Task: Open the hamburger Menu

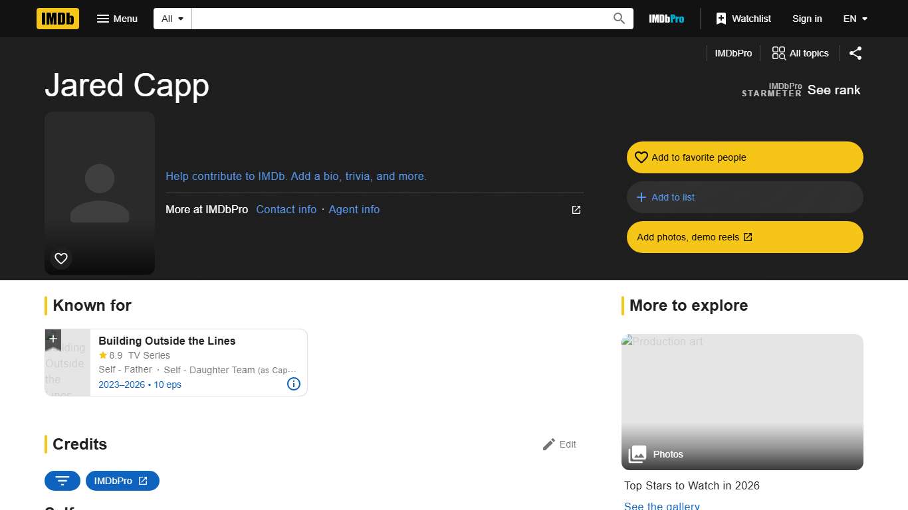Action: click(x=117, y=19)
